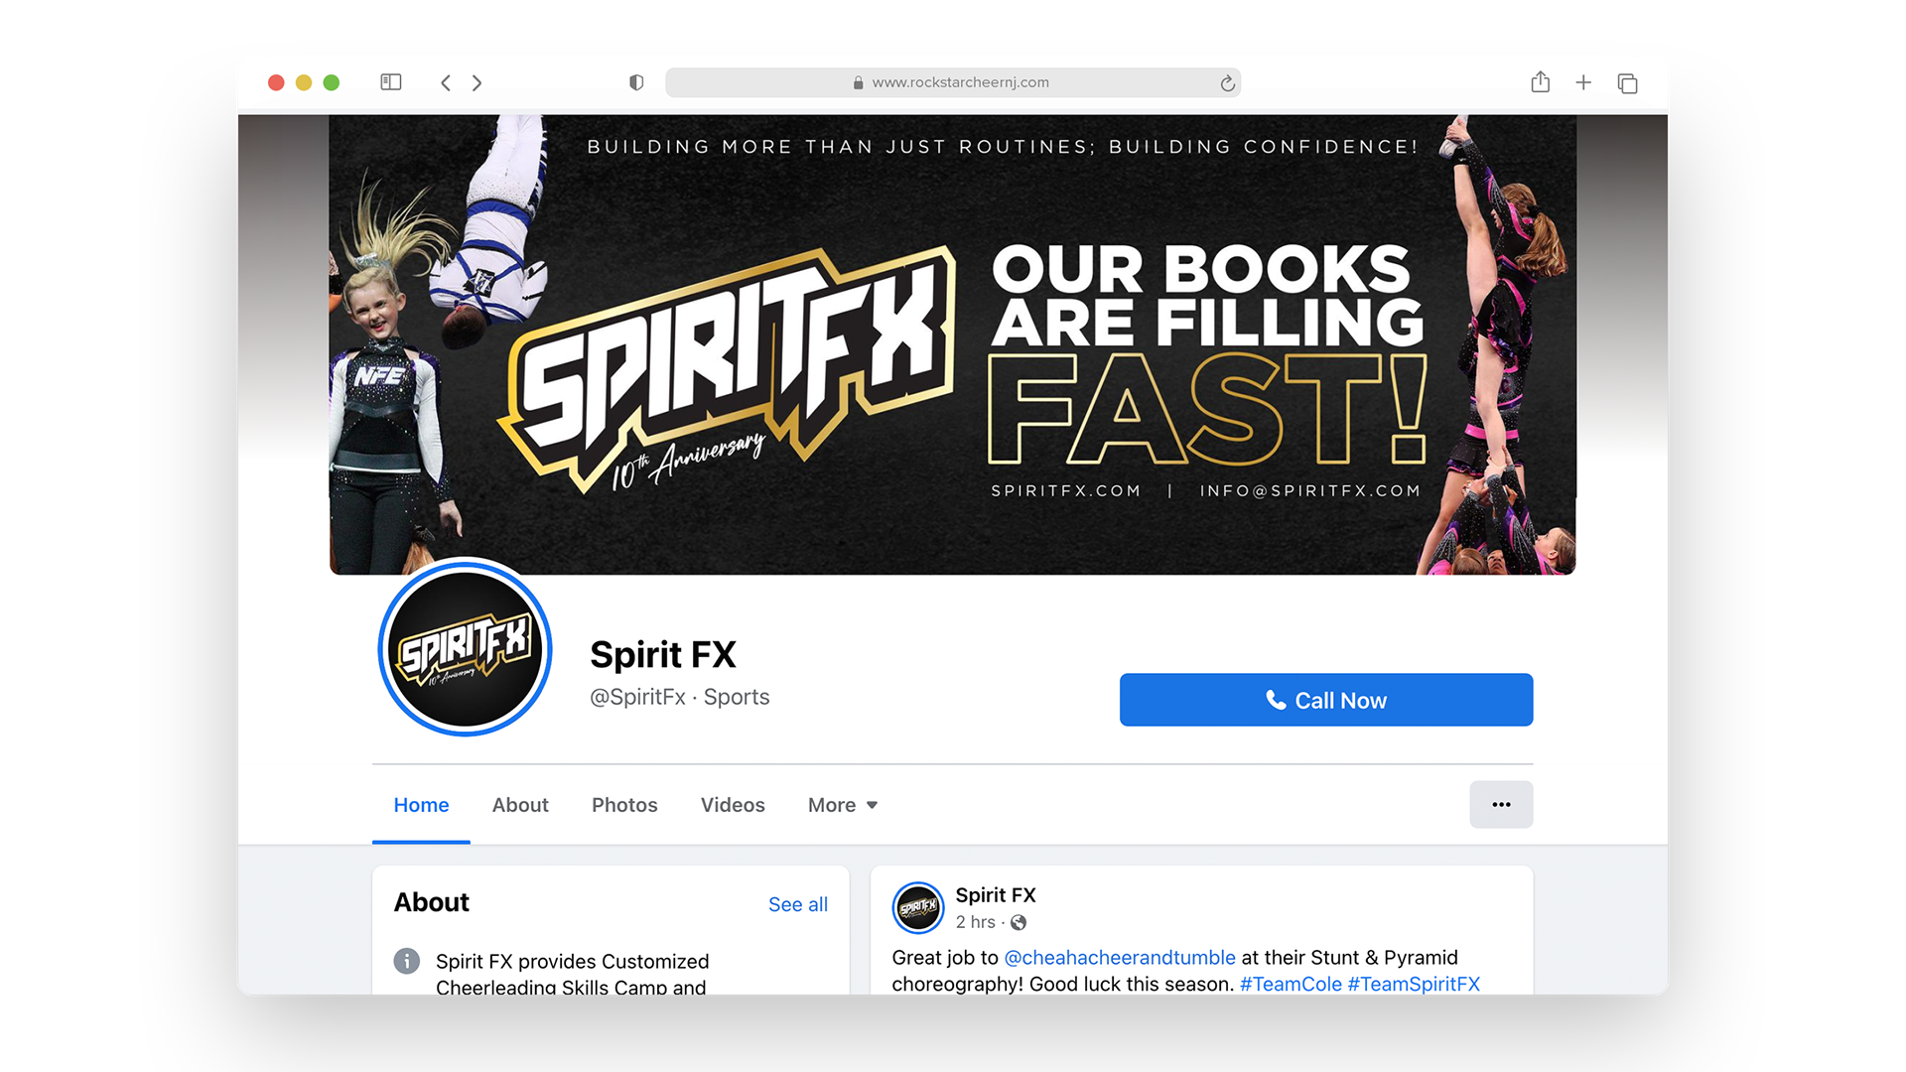
Task: Open the three-dots page options button
Action: coord(1501,804)
